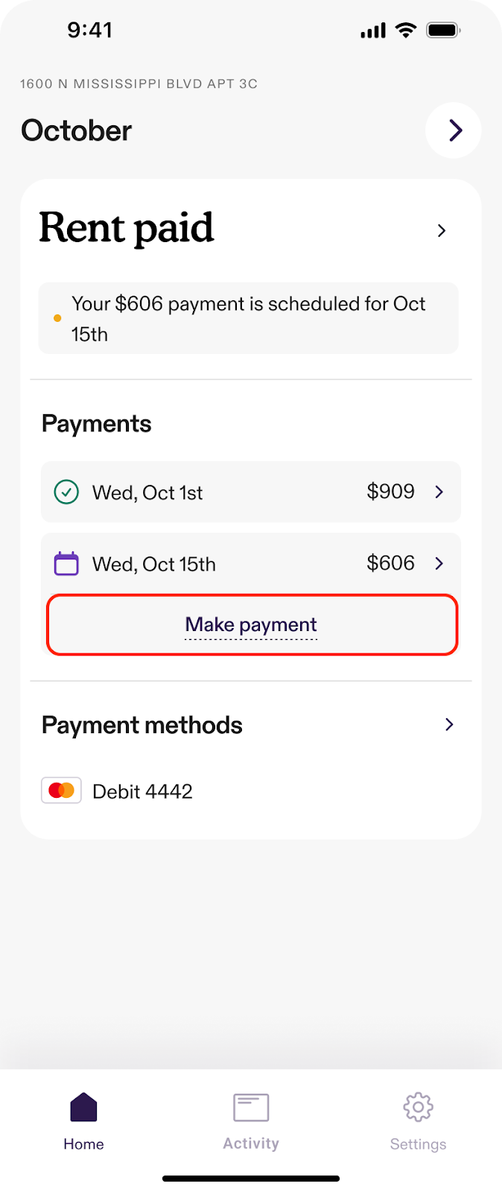Open the $909 payment chevron

pyautogui.click(x=439, y=492)
